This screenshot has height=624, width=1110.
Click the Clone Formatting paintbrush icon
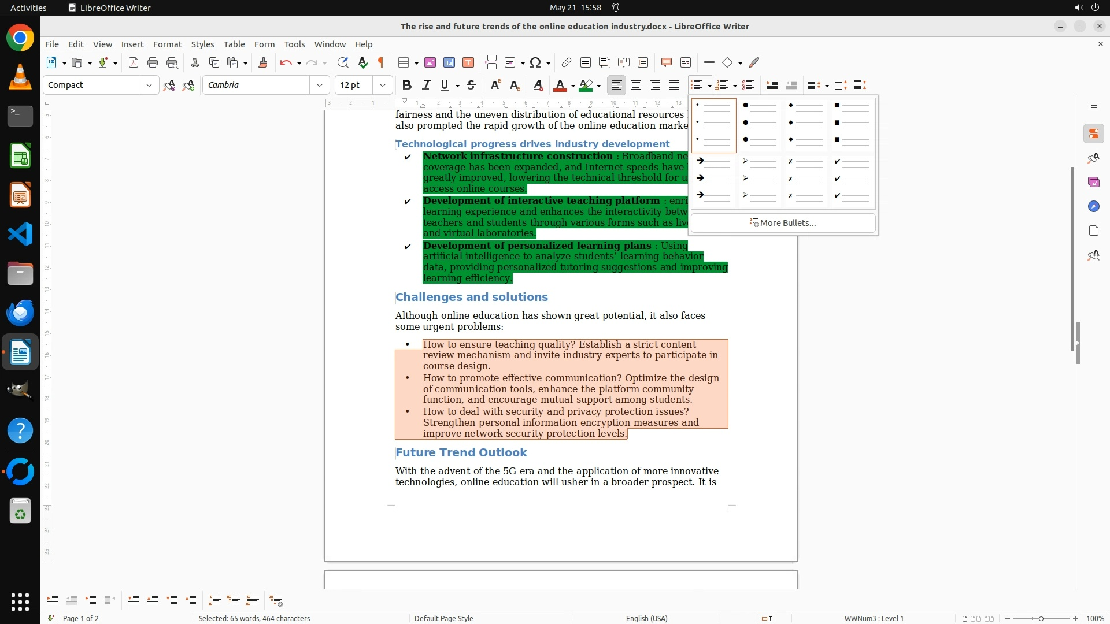click(263, 63)
